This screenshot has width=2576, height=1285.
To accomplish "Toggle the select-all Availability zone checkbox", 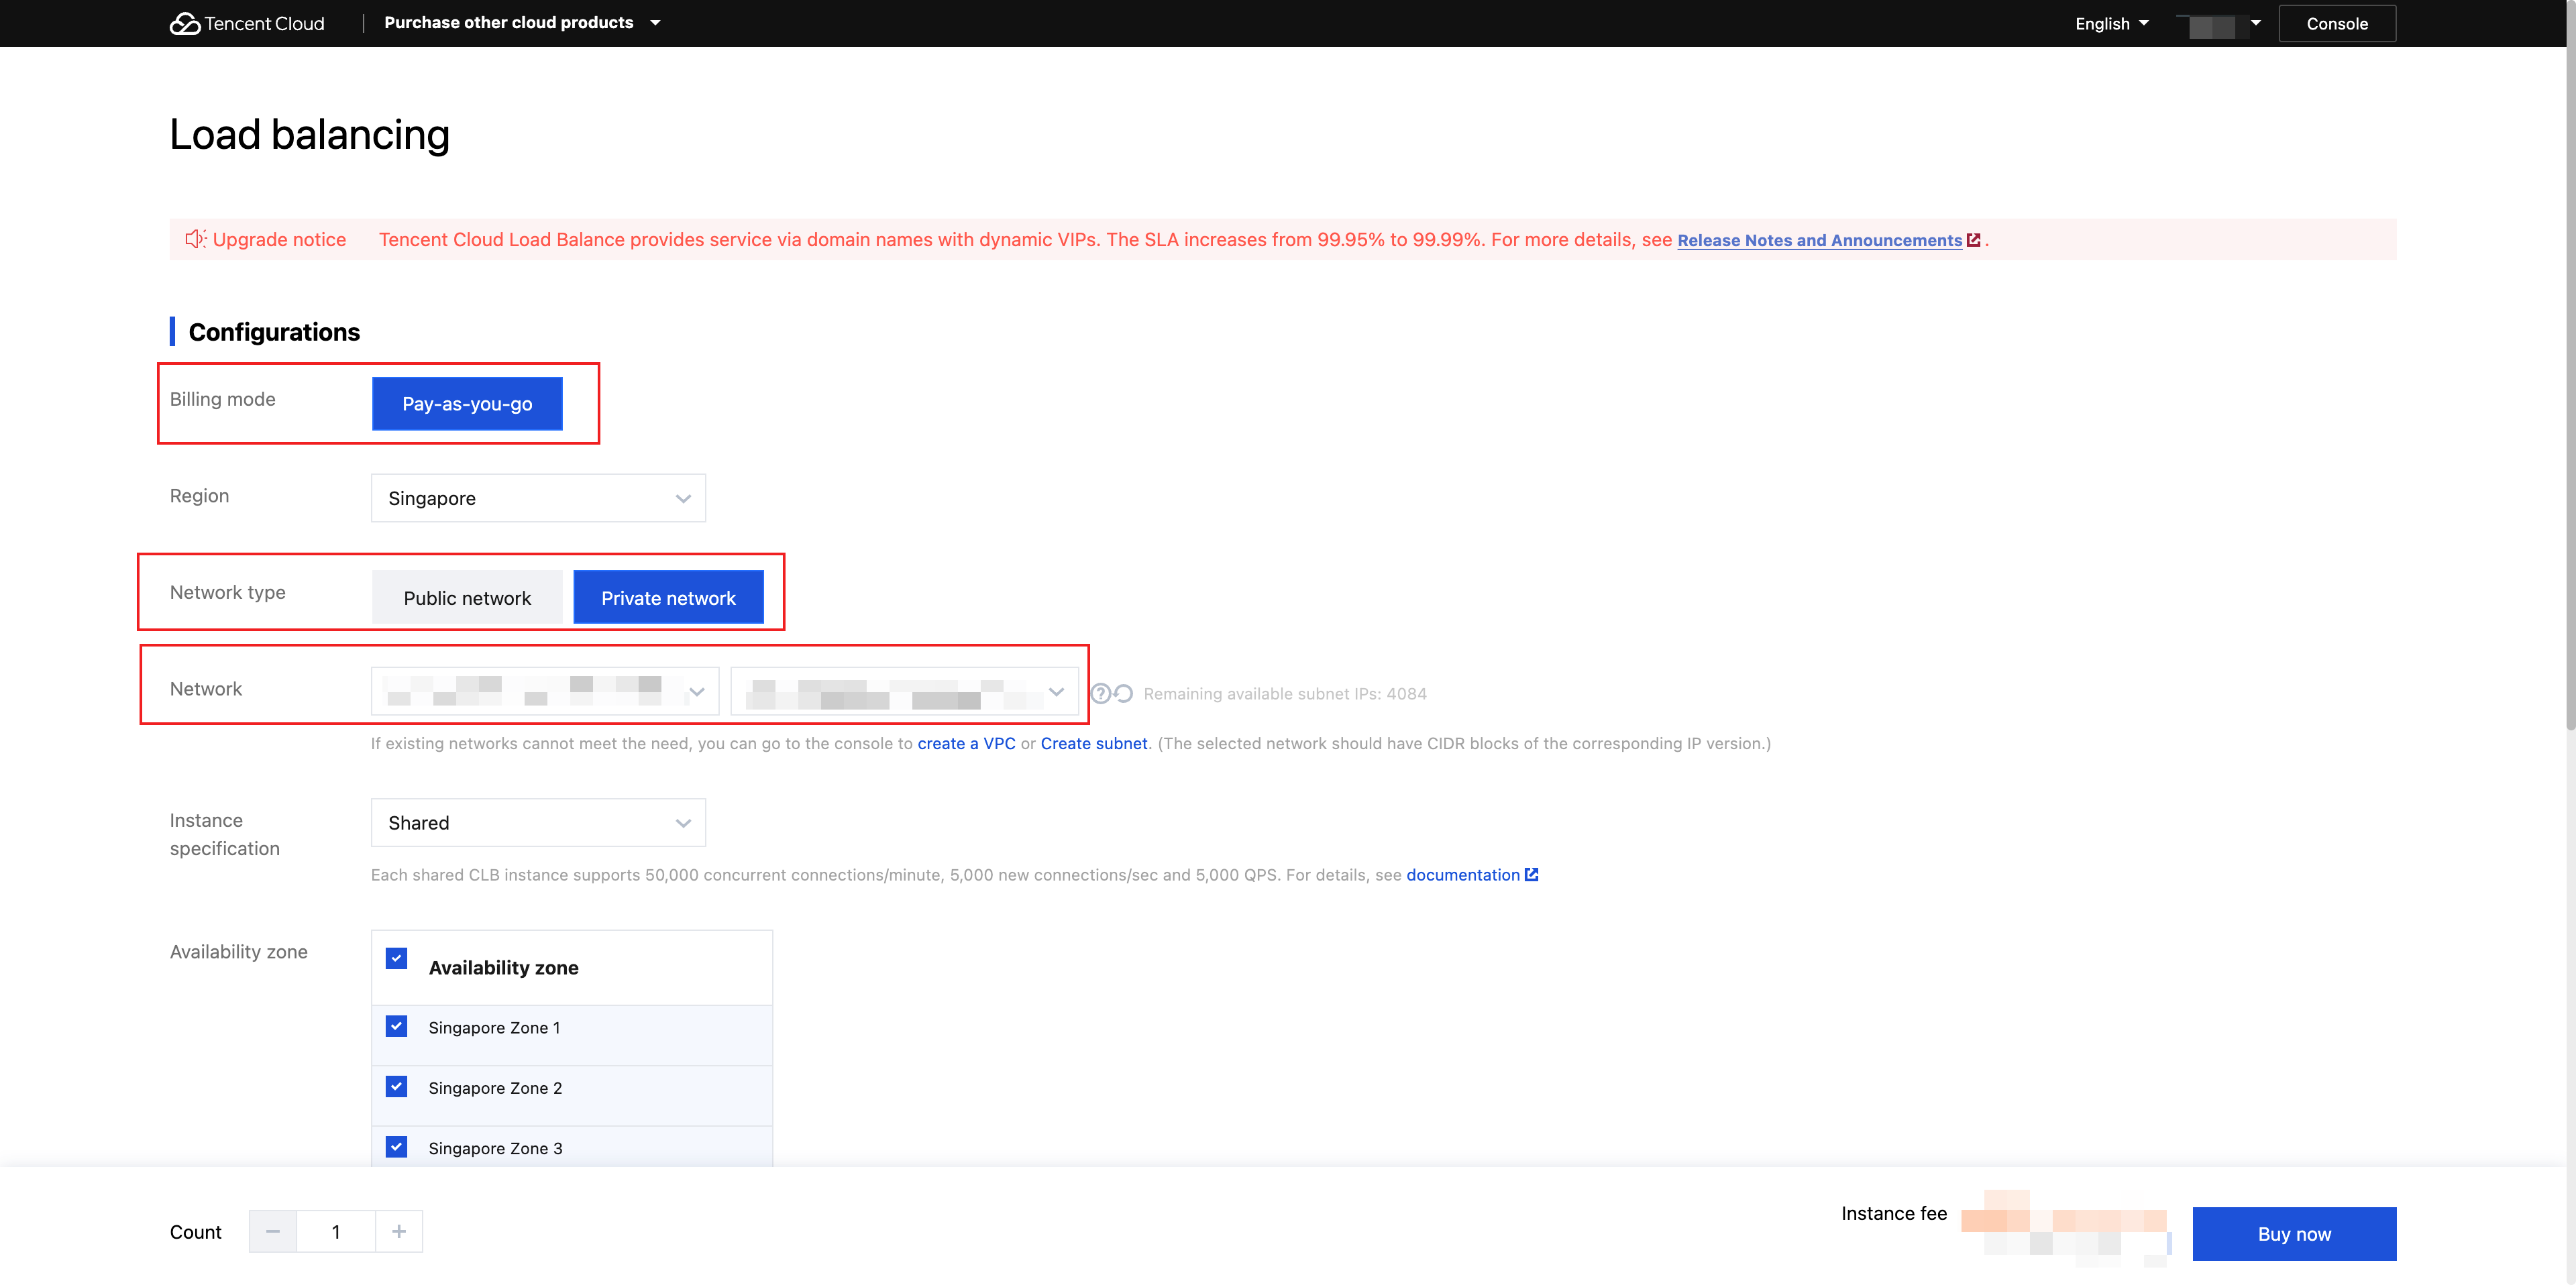I will point(397,959).
